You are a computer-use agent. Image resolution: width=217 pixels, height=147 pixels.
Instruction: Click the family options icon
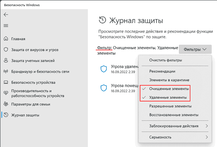click(x=6, y=104)
